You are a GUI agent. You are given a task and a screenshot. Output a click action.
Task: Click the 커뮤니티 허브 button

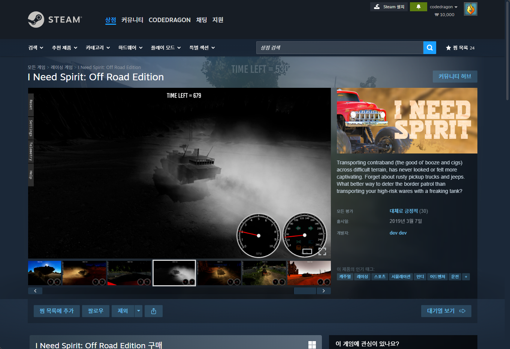[455, 77]
